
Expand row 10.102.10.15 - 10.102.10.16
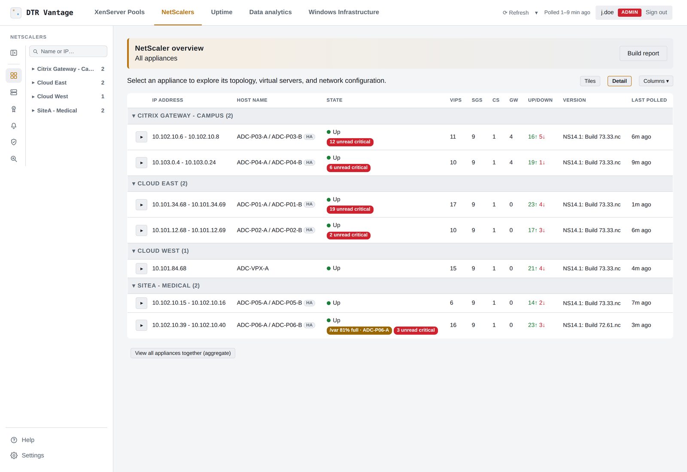(x=141, y=303)
